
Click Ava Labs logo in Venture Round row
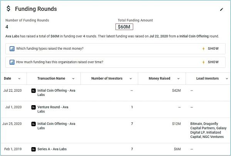(x=33, y=107)
